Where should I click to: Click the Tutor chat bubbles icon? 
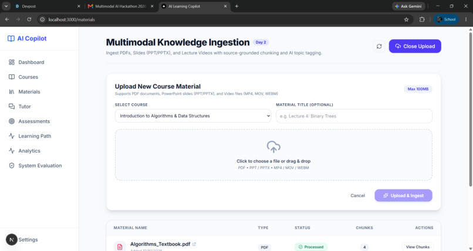[x=12, y=106]
